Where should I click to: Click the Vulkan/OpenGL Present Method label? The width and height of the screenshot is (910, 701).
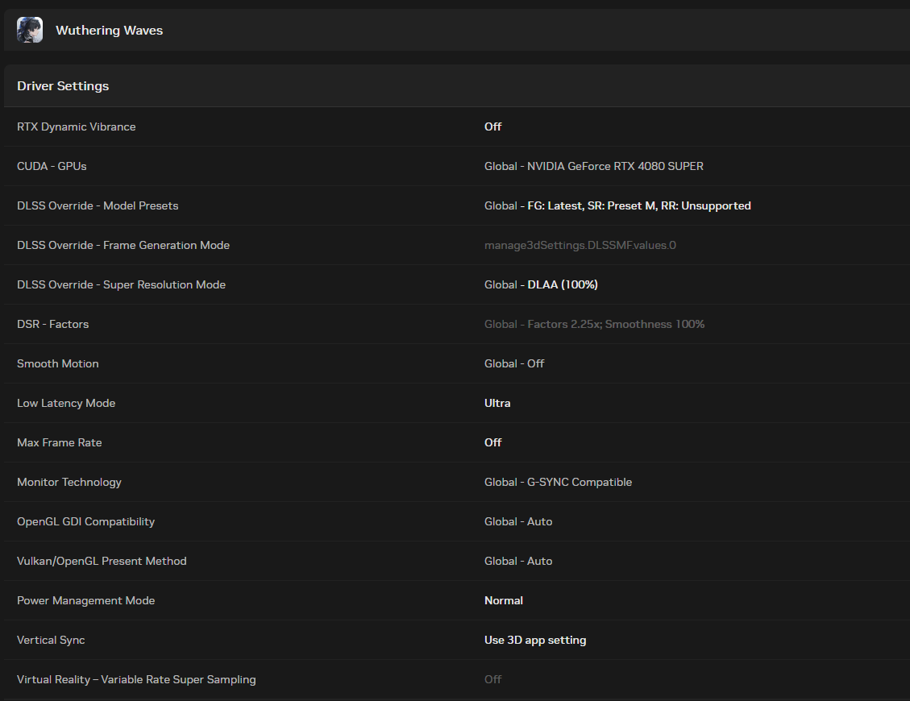[x=102, y=561]
